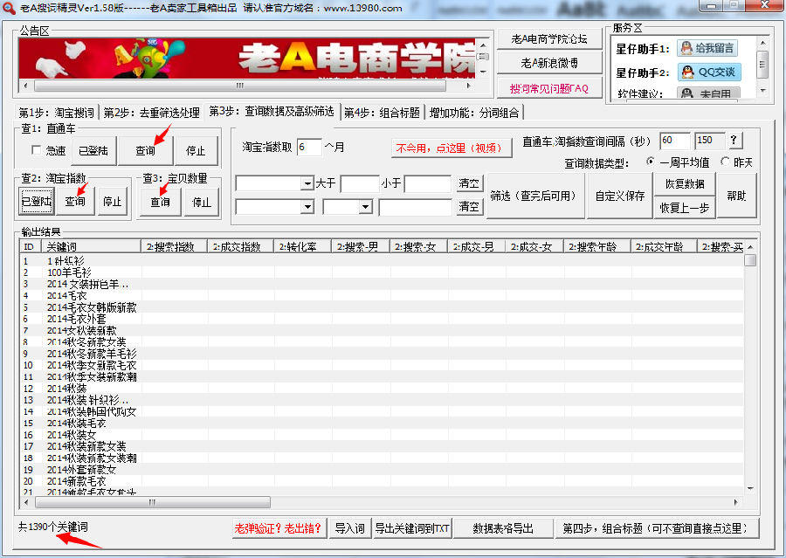
Task: Switch to 第2步：去重筛选处理 tab
Action: click(151, 113)
